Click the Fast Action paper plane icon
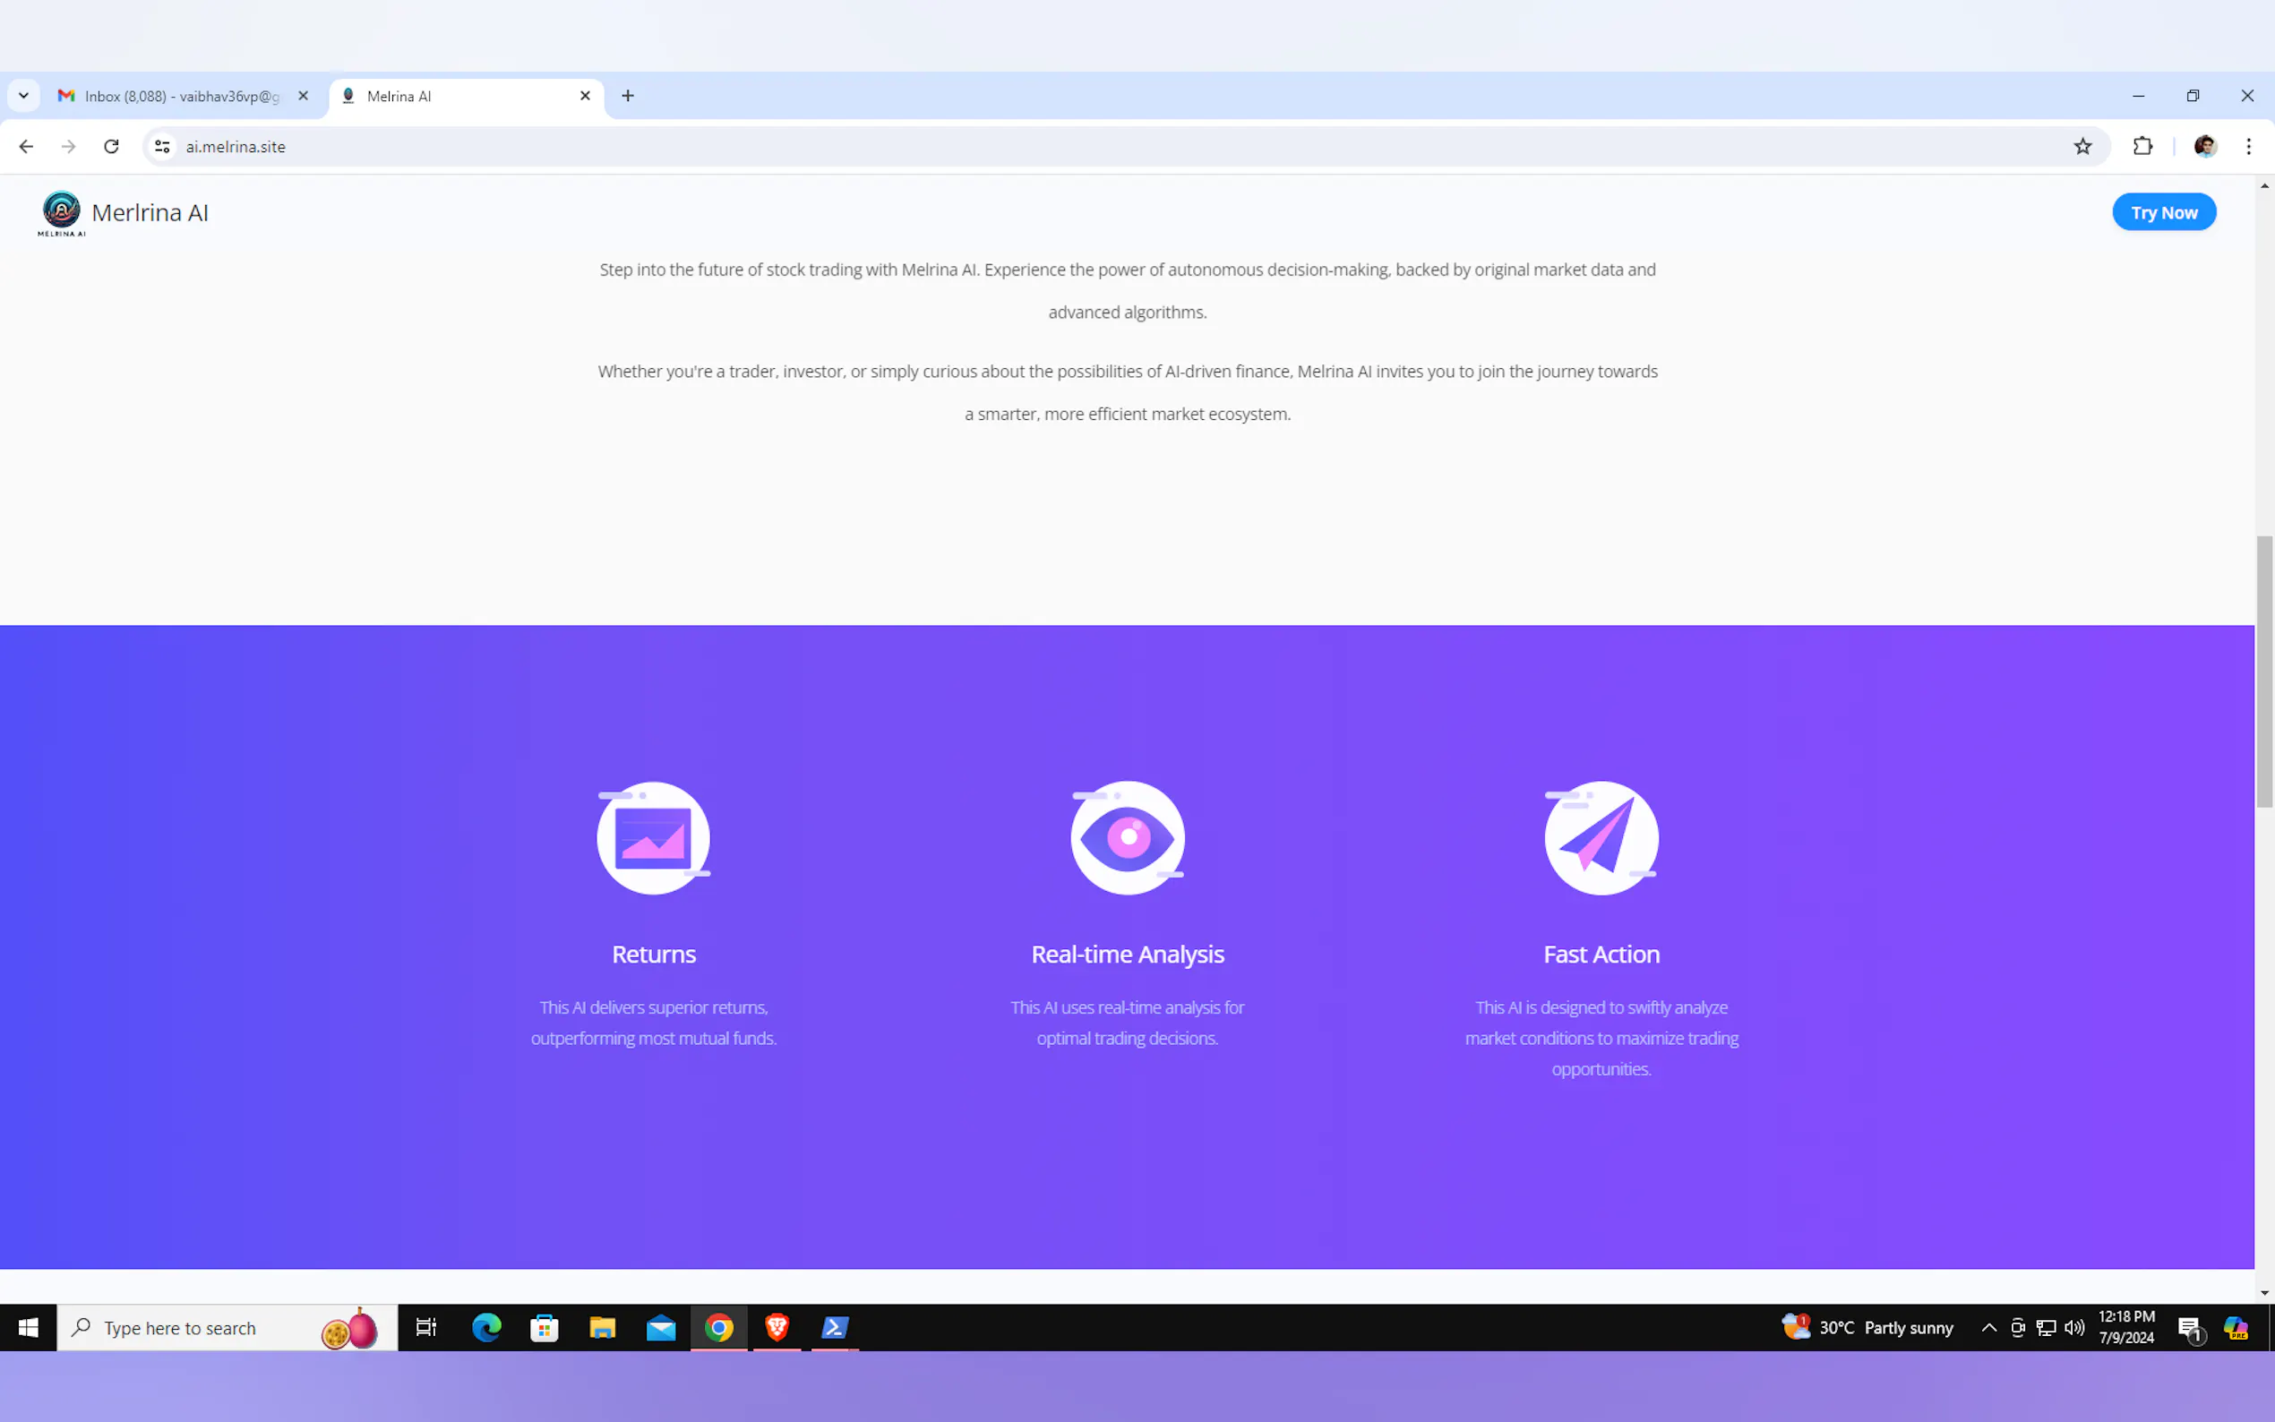The height and width of the screenshot is (1422, 2275). pos(1601,837)
